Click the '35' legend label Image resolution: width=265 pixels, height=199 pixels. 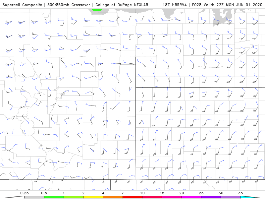pos(240,193)
